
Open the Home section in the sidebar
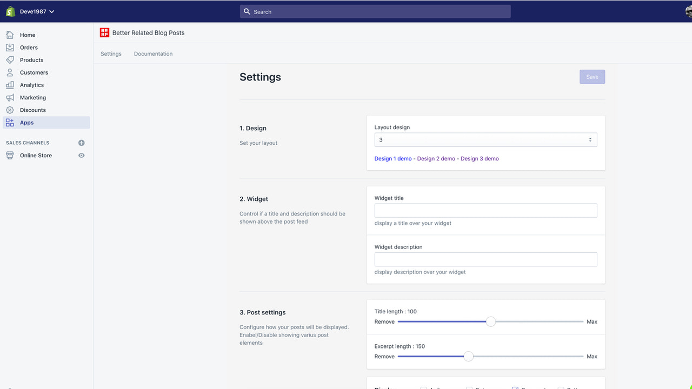point(26,35)
